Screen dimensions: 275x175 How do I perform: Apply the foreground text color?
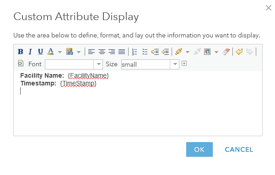tap(50, 52)
